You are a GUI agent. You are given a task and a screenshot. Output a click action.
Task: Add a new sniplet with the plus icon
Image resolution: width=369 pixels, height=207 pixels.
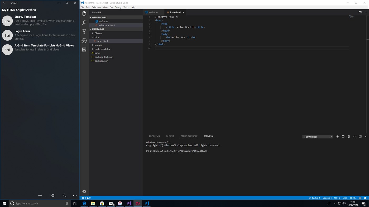pyautogui.click(x=40, y=195)
